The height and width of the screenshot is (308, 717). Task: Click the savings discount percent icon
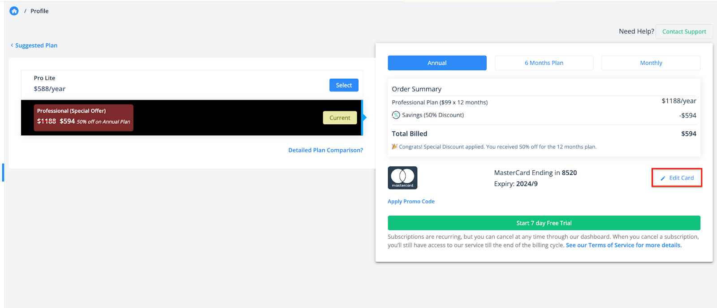coord(396,115)
